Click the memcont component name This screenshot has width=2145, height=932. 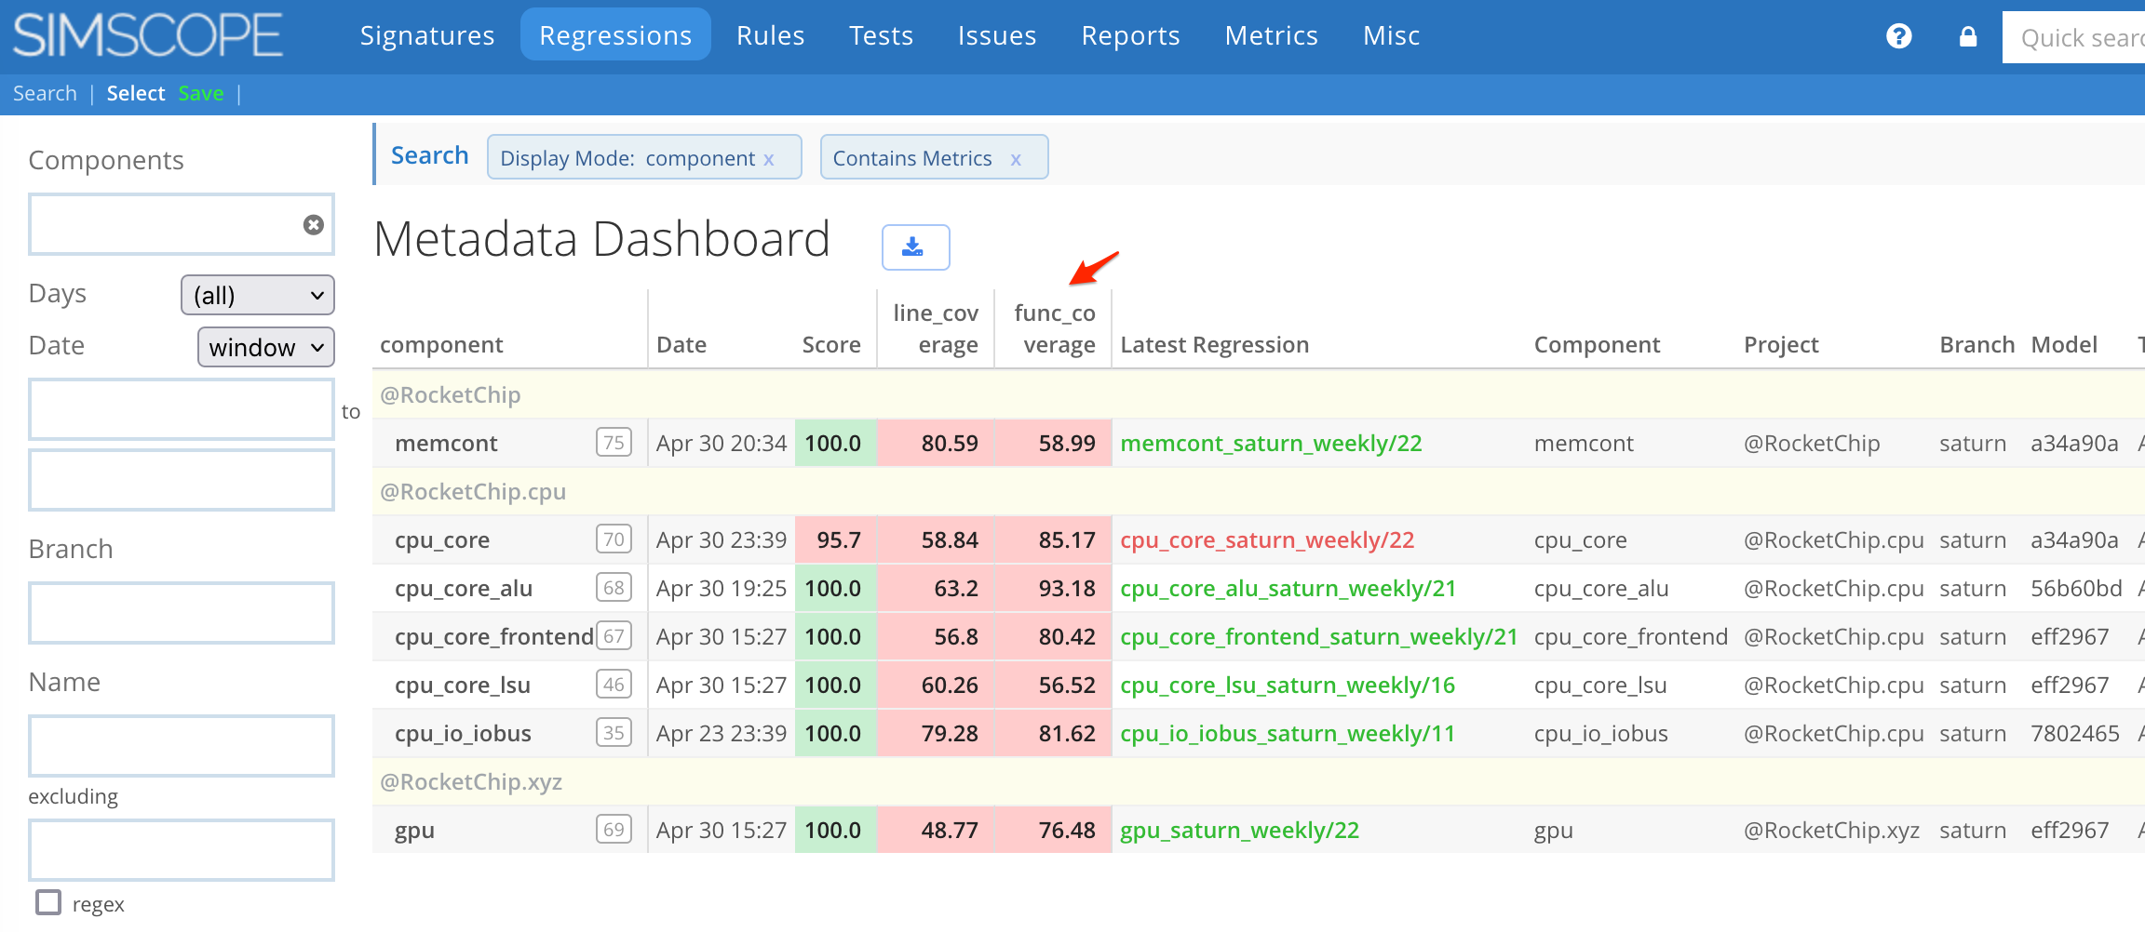tap(446, 443)
